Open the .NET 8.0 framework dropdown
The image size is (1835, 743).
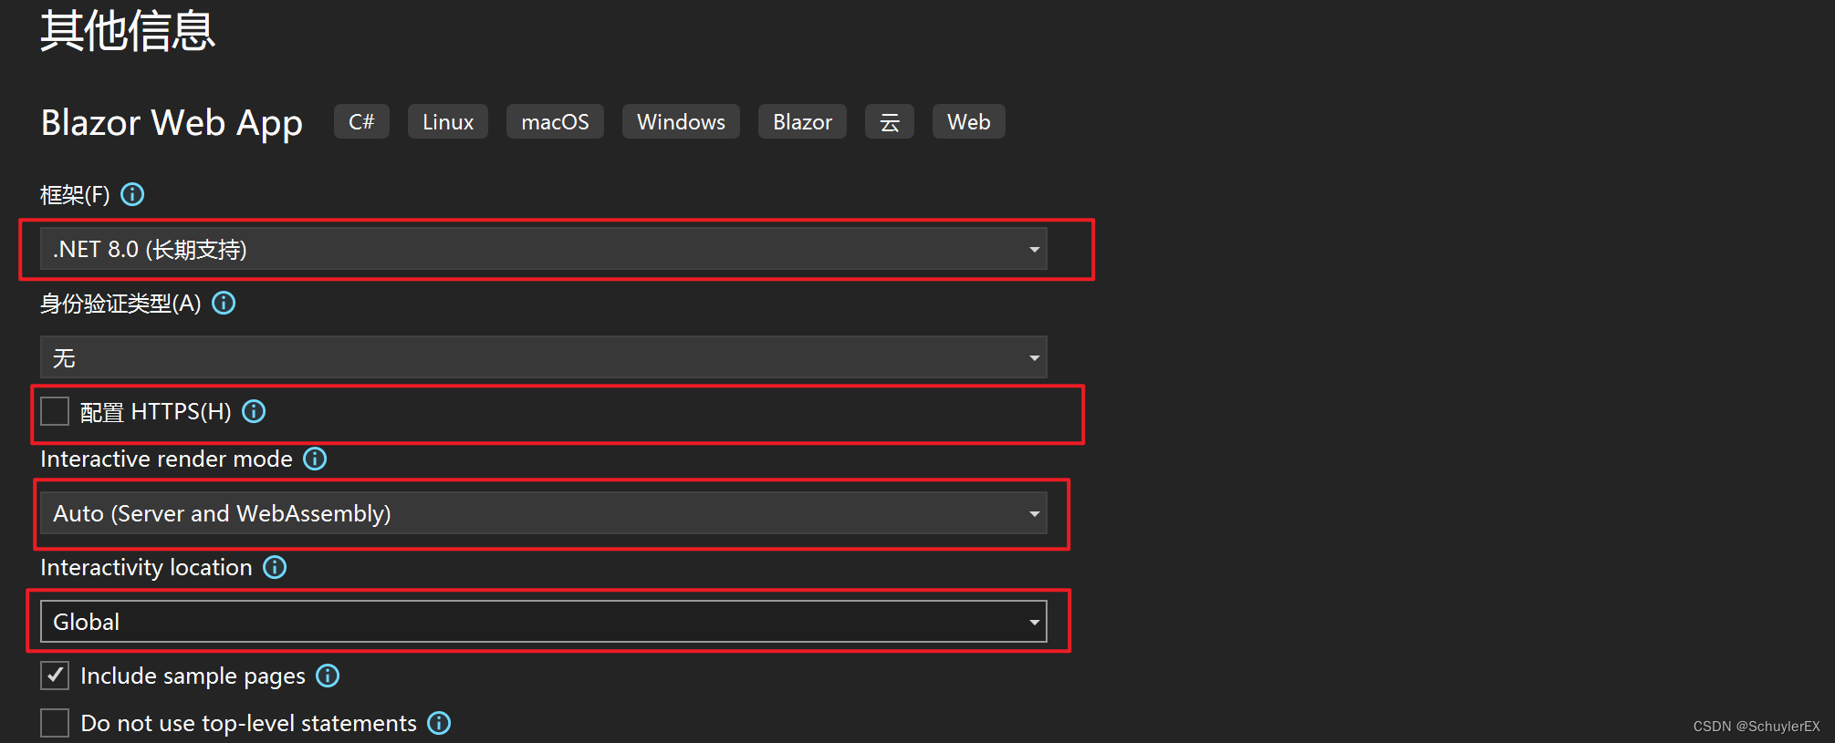543,249
